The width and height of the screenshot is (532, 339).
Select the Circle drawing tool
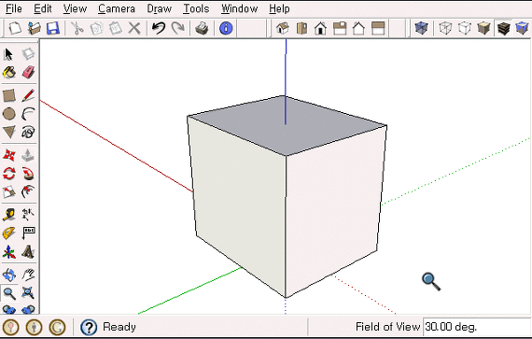pos(8,114)
